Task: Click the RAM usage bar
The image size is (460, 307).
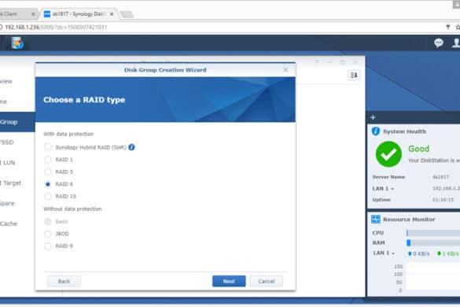Action: point(433,242)
